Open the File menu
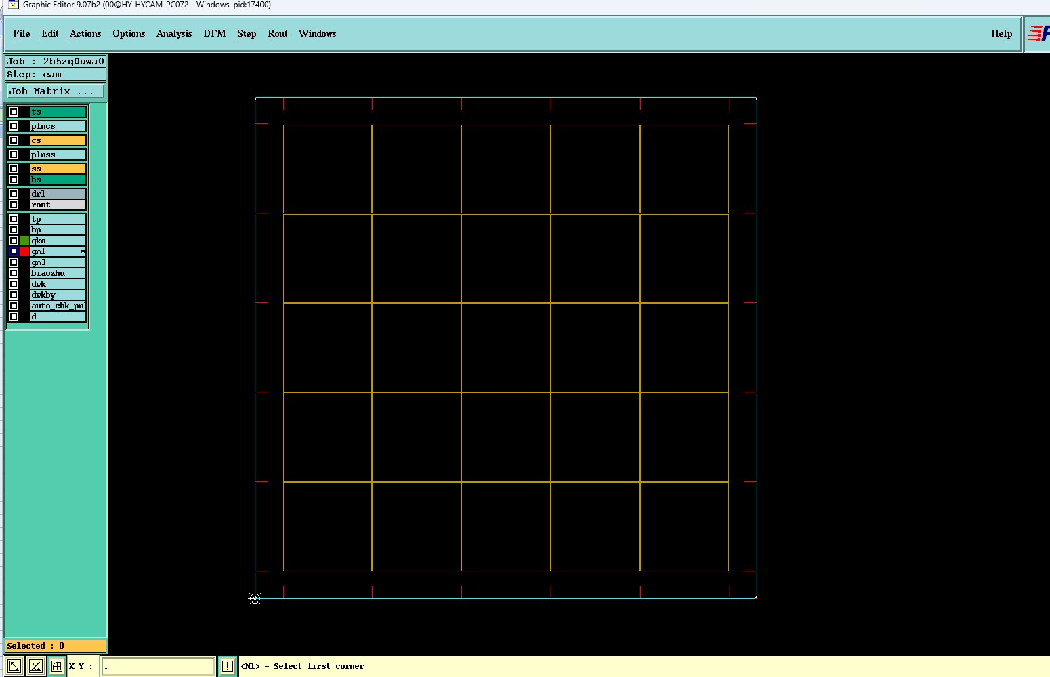1050x677 pixels. click(22, 33)
